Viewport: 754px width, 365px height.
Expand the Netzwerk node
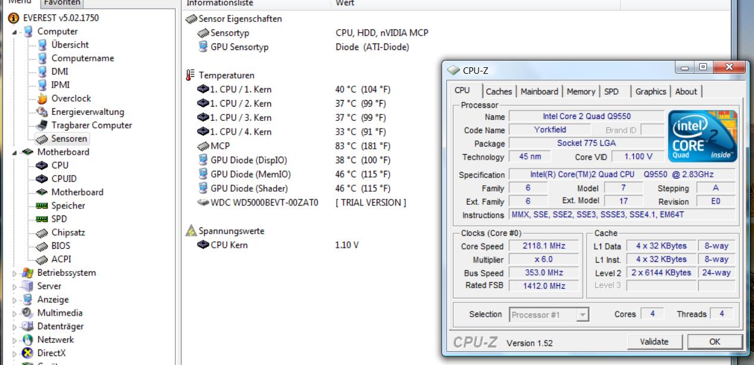tap(16, 340)
